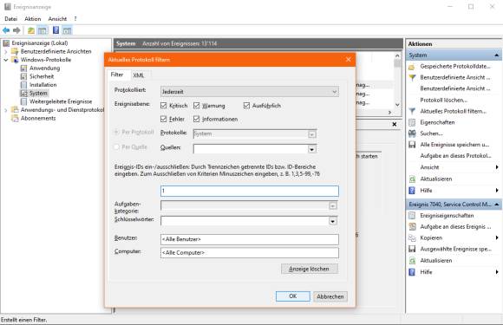This screenshot has height=325, width=503.
Task: Click the Back arrow toolbar icon
Action: (x=6, y=30)
